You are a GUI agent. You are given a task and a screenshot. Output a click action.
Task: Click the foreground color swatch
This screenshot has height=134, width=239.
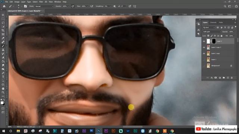[x=2, y=103]
